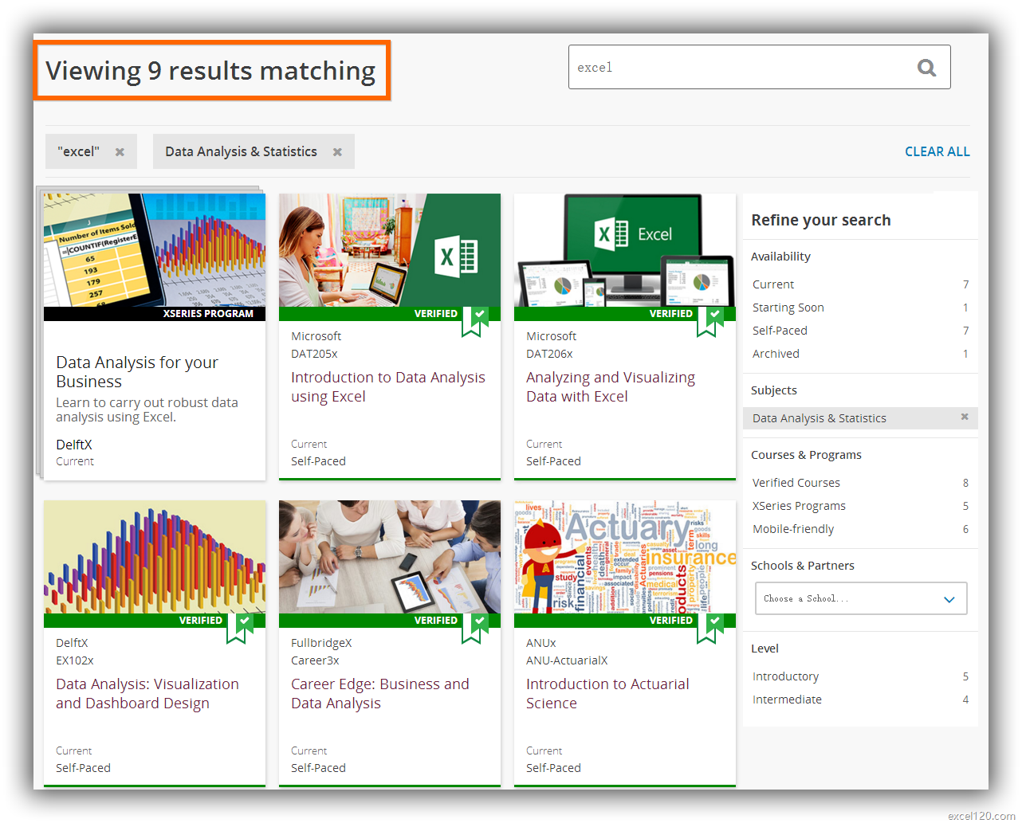
Task: Filter by Starting Soon availability
Action: click(x=860, y=308)
